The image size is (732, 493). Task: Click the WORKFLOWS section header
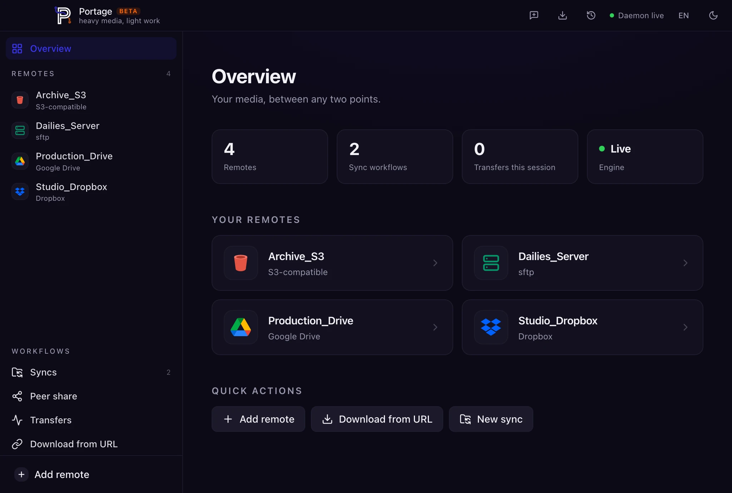click(x=41, y=351)
